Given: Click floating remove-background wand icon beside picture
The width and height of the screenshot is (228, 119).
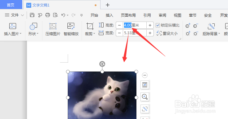Looking at the screenshot, I should coord(145,109).
